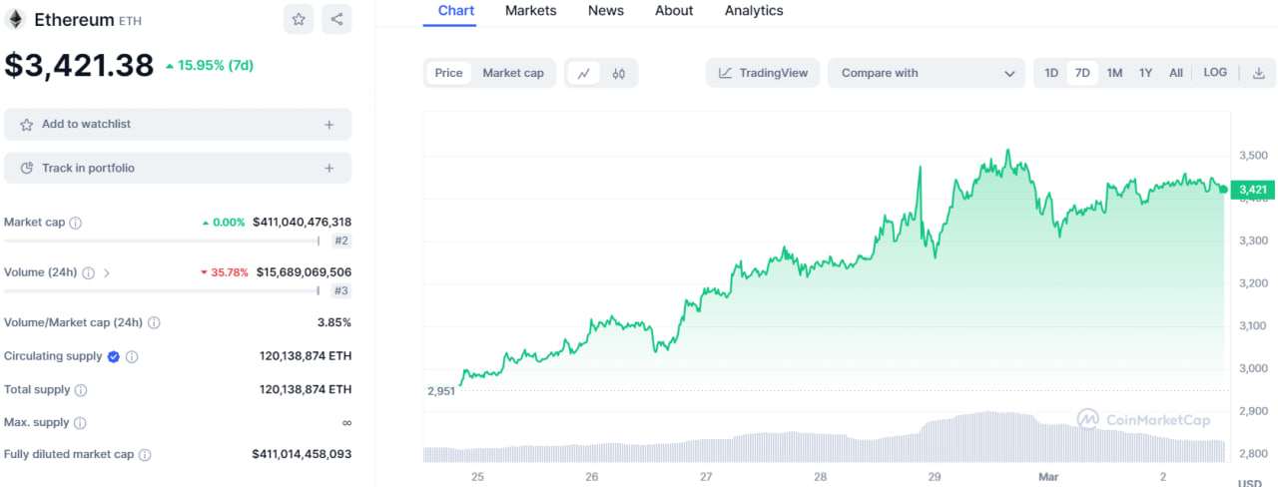1278x487 pixels.
Task: Select the 1M time range
Action: (1114, 73)
